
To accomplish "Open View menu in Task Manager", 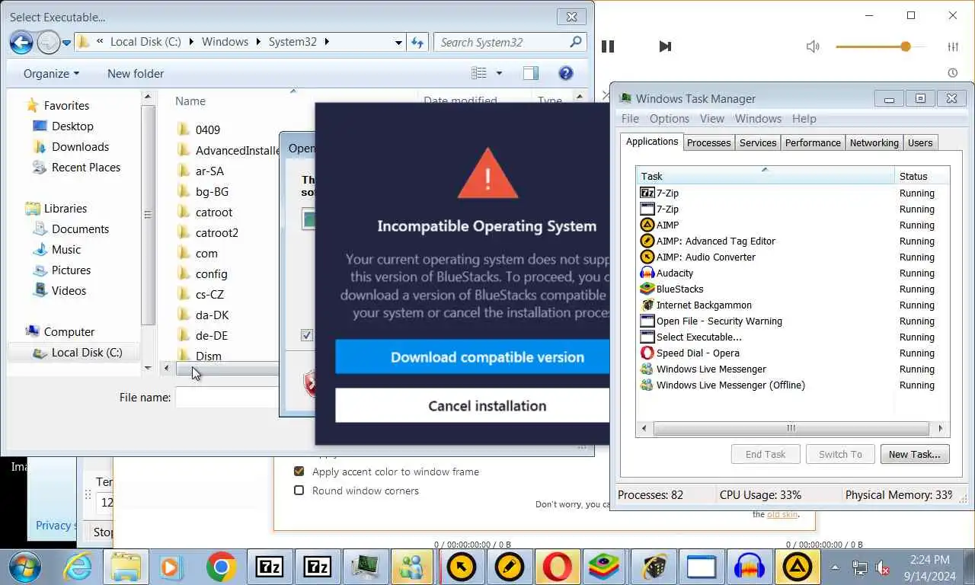I will coord(712,119).
